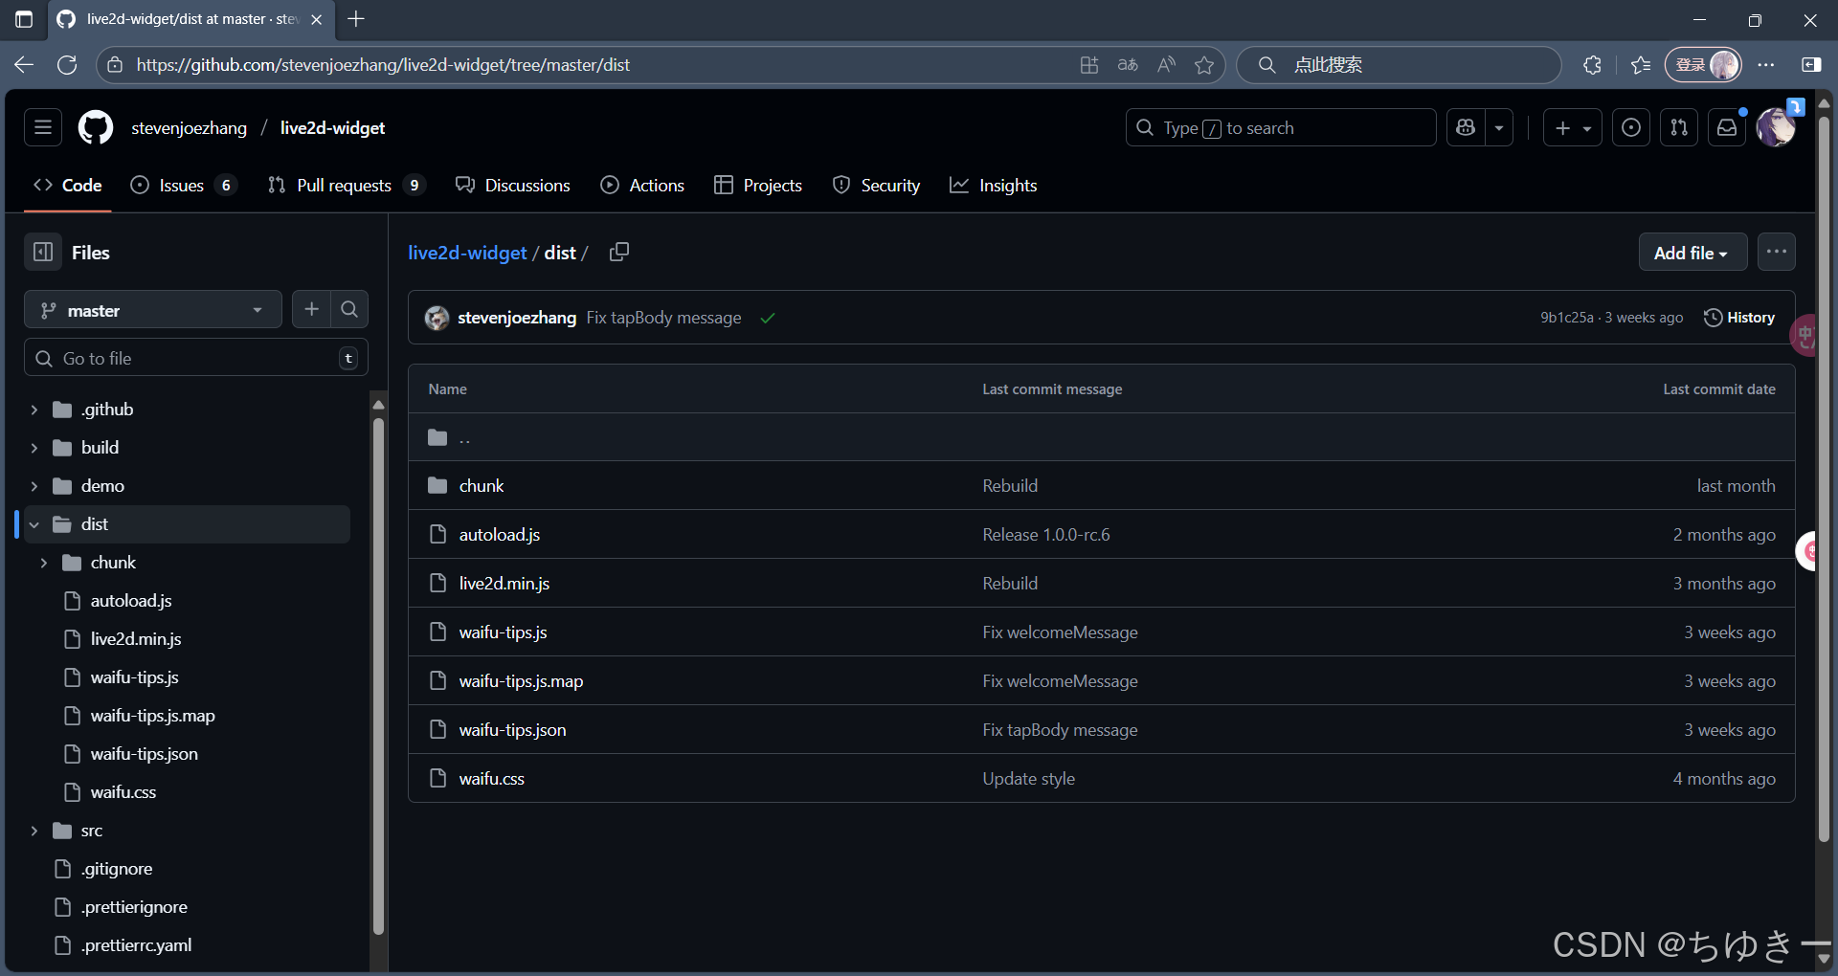Open .gitignore in the file tree
1838x976 pixels.
[x=117, y=869]
